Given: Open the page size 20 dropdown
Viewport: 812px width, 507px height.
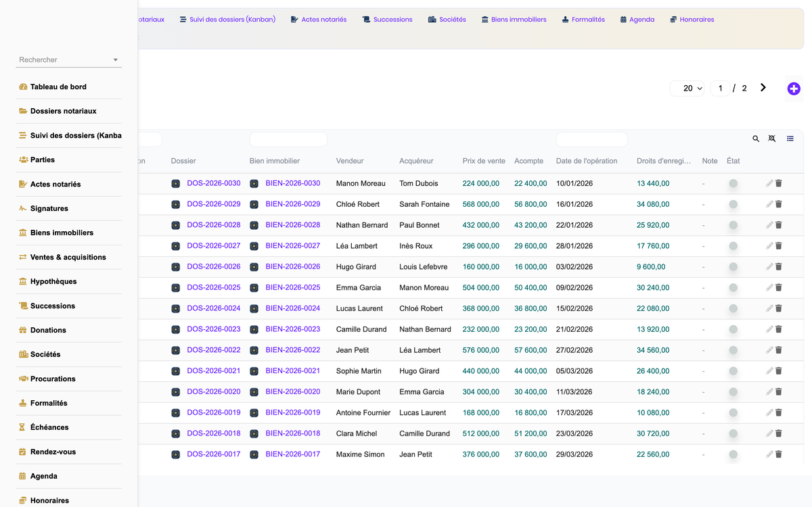Looking at the screenshot, I should coord(687,88).
